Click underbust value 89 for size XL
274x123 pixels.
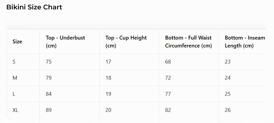click(49, 110)
